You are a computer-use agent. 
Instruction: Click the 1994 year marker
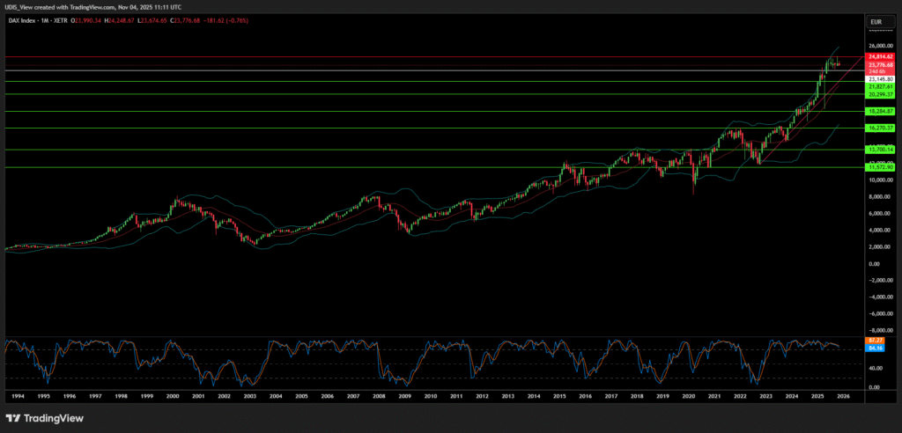[x=18, y=398]
